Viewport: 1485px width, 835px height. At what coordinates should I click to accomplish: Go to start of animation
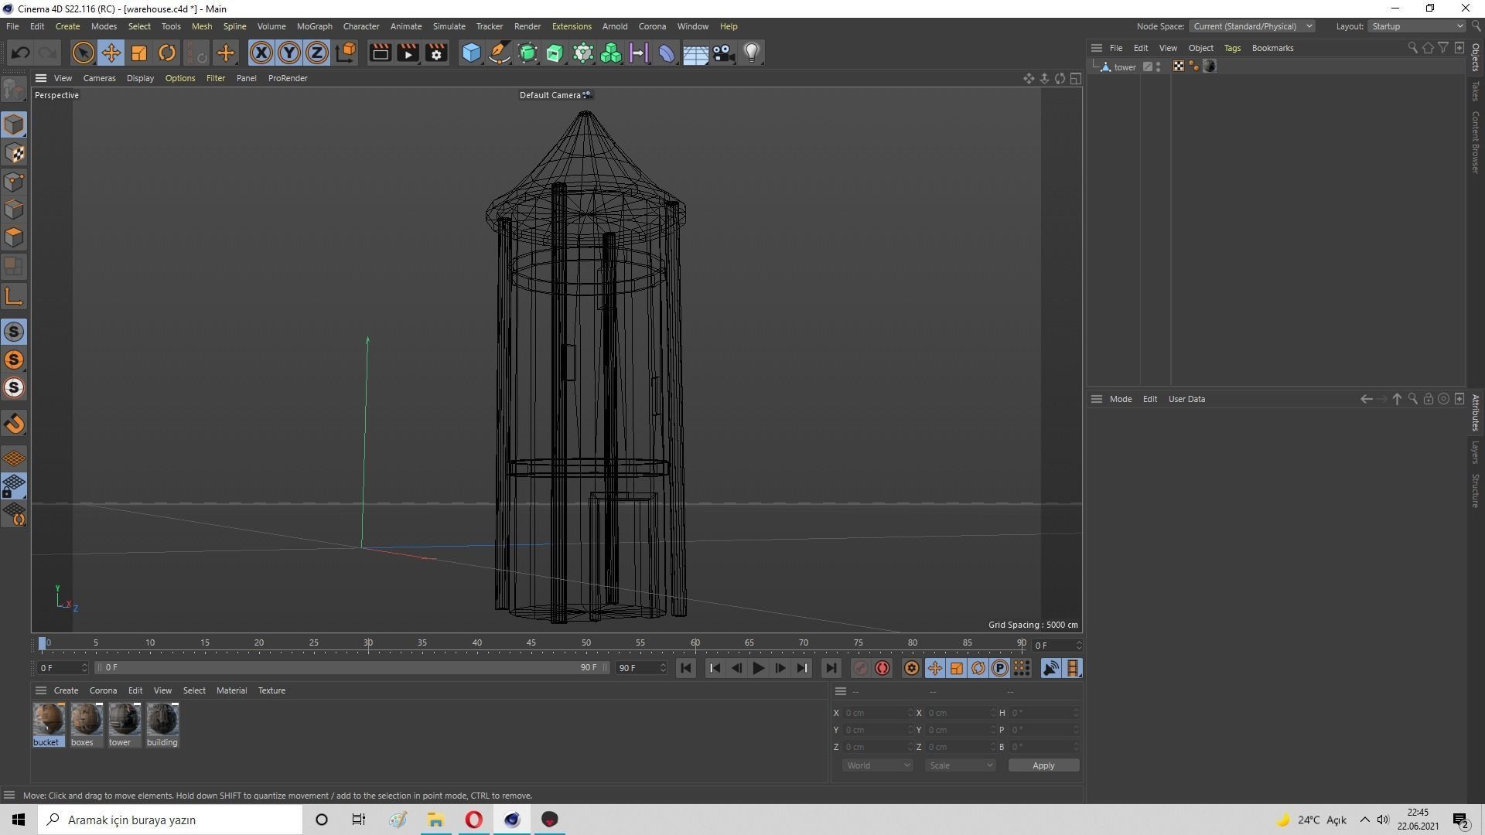pos(685,668)
